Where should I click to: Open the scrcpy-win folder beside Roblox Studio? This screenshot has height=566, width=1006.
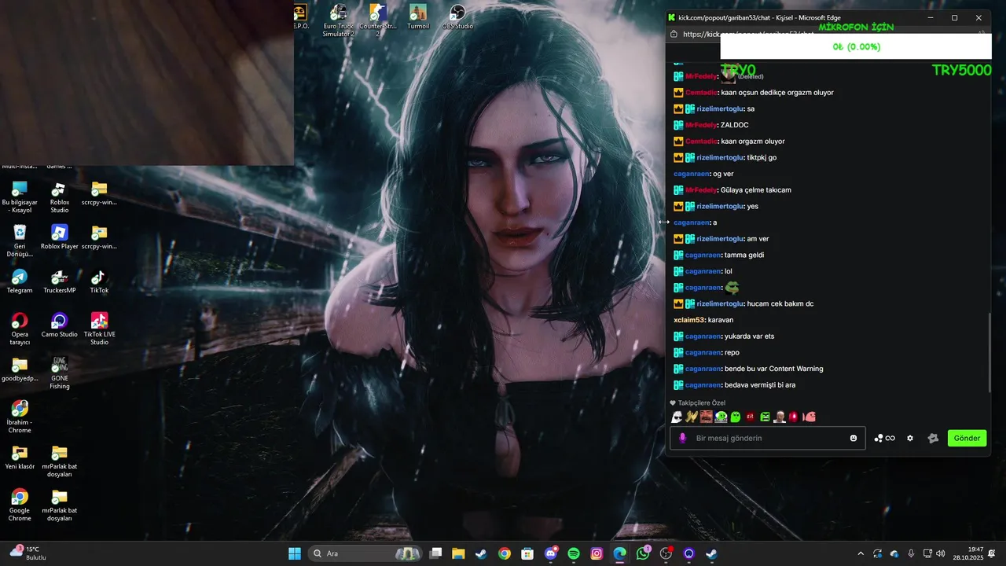point(99,193)
